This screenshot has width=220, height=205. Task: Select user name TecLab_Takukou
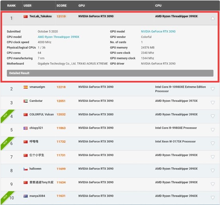tap(41, 16)
